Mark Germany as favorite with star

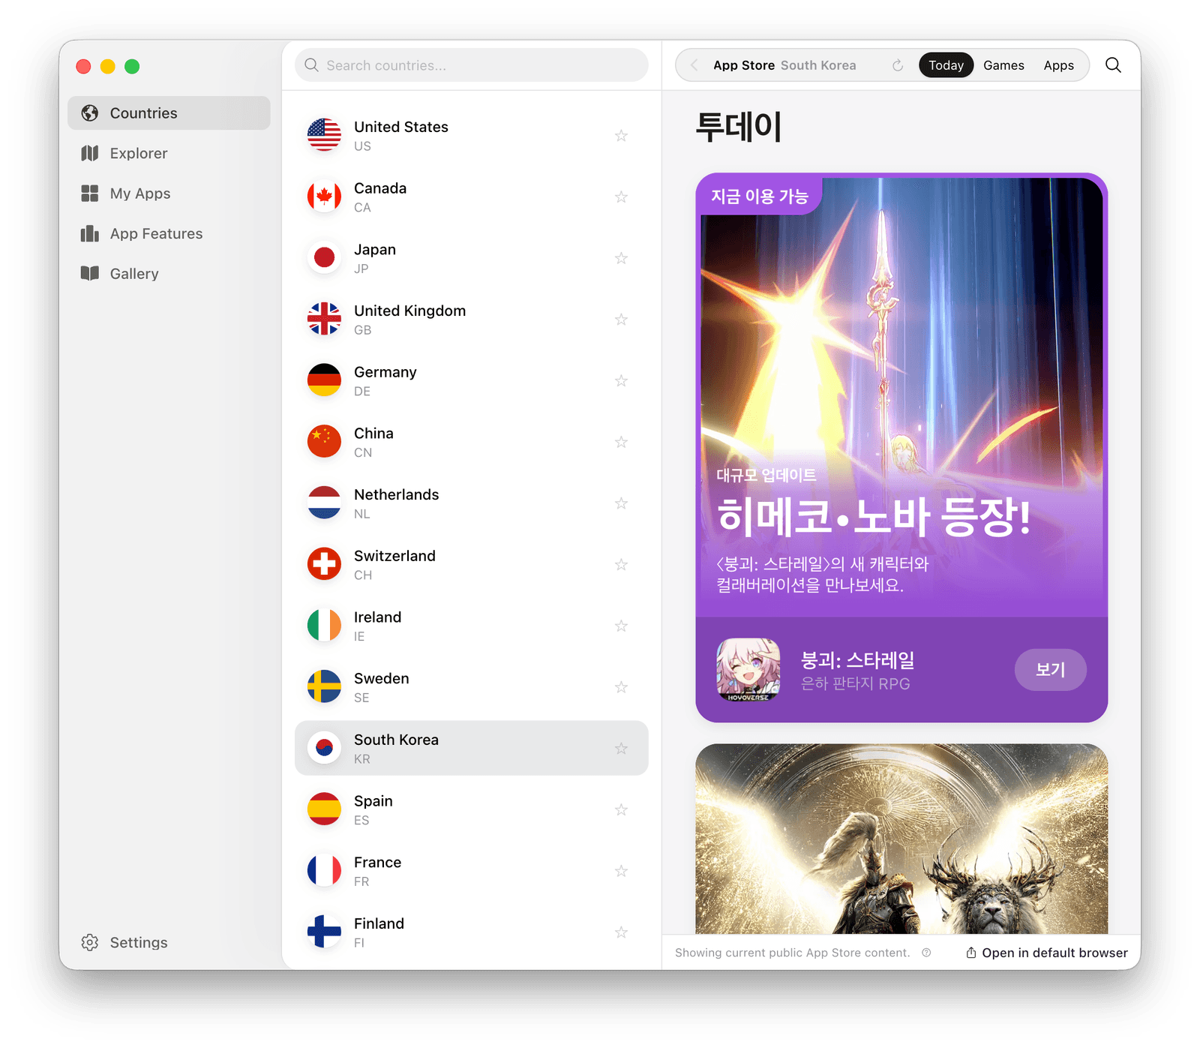621,380
